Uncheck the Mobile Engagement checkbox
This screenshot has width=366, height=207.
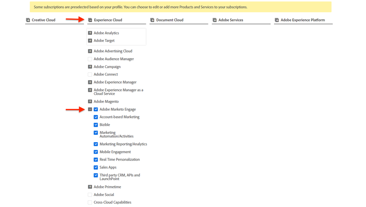point(96,152)
